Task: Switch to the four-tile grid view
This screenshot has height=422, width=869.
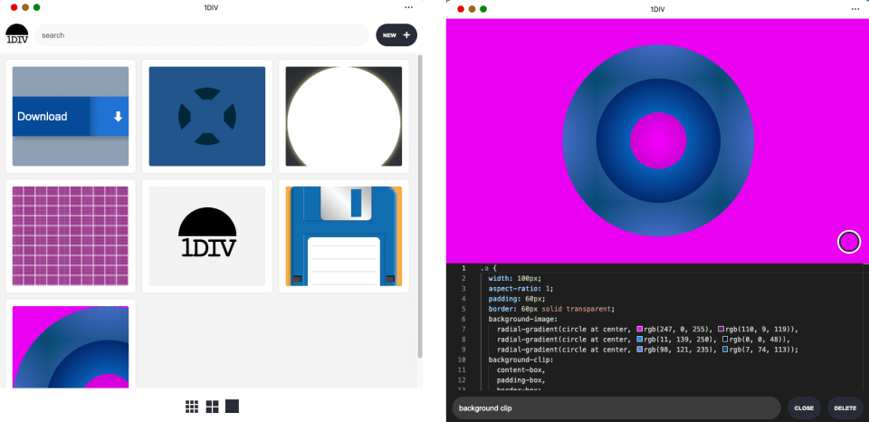Action: pyautogui.click(x=212, y=407)
